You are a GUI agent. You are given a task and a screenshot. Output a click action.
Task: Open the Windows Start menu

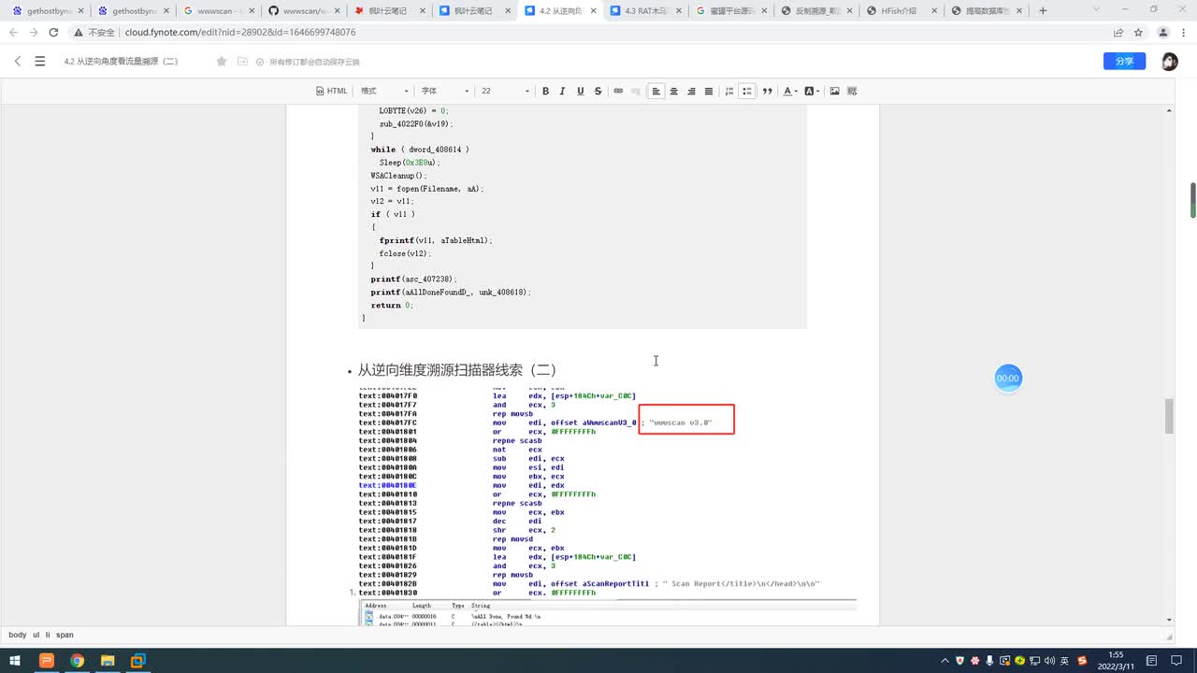16,661
